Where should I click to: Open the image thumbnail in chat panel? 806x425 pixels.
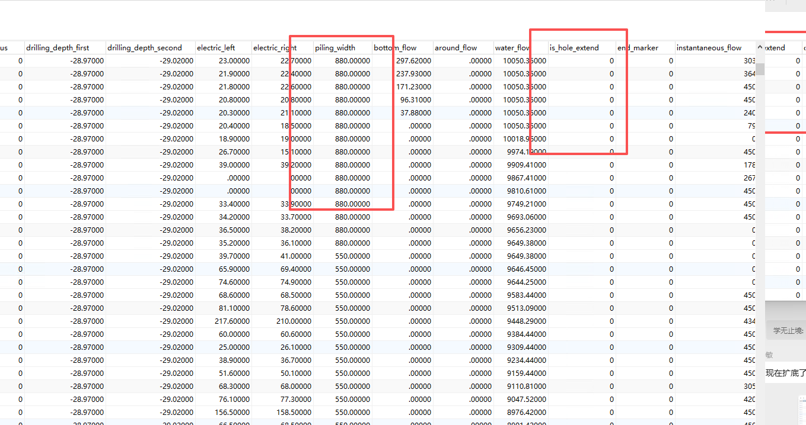click(802, 410)
